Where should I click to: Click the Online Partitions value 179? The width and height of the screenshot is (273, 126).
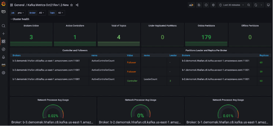(206, 37)
